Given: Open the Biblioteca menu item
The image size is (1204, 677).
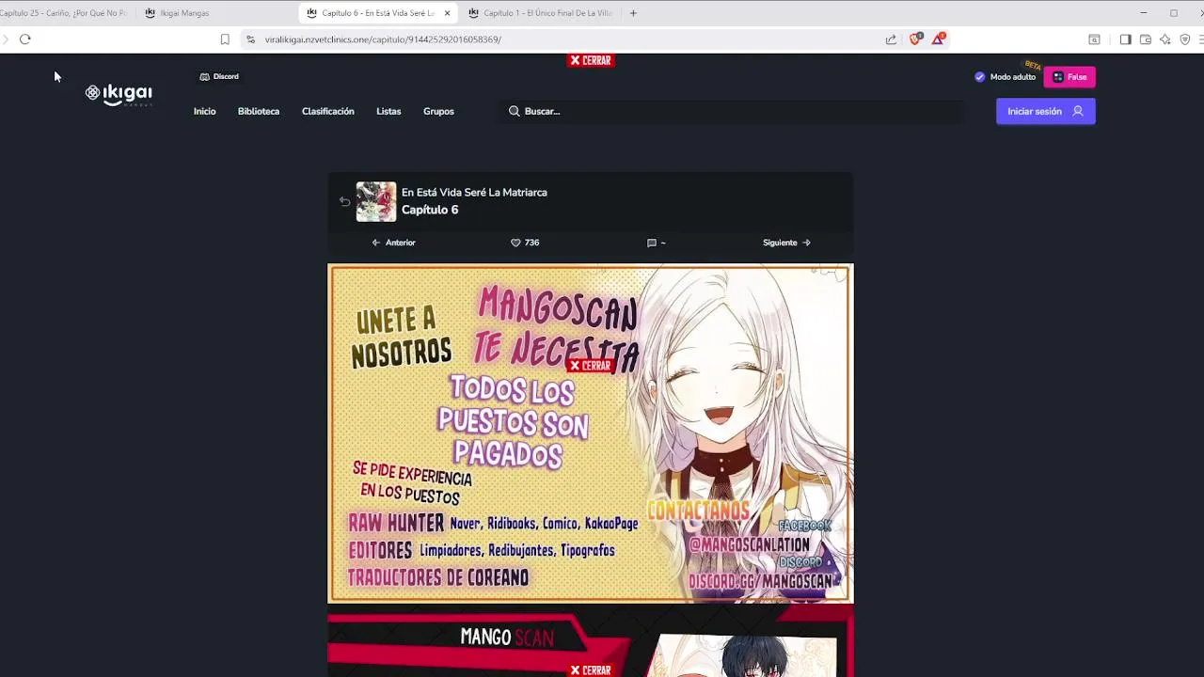Looking at the screenshot, I should (259, 111).
